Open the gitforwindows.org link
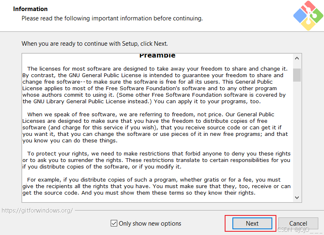This screenshot has width=324, height=235. [x=37, y=211]
